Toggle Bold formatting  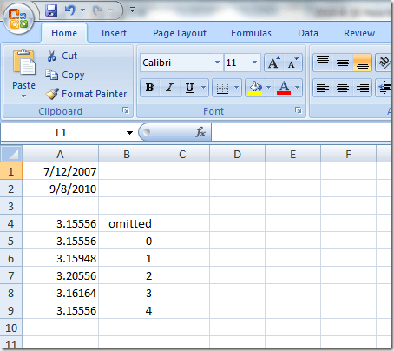[149, 88]
